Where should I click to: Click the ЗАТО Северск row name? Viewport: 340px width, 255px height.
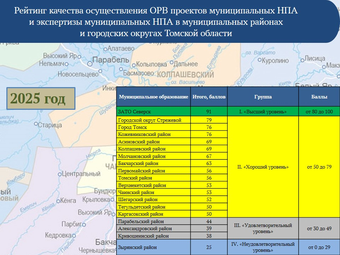pyautogui.click(x=153, y=112)
